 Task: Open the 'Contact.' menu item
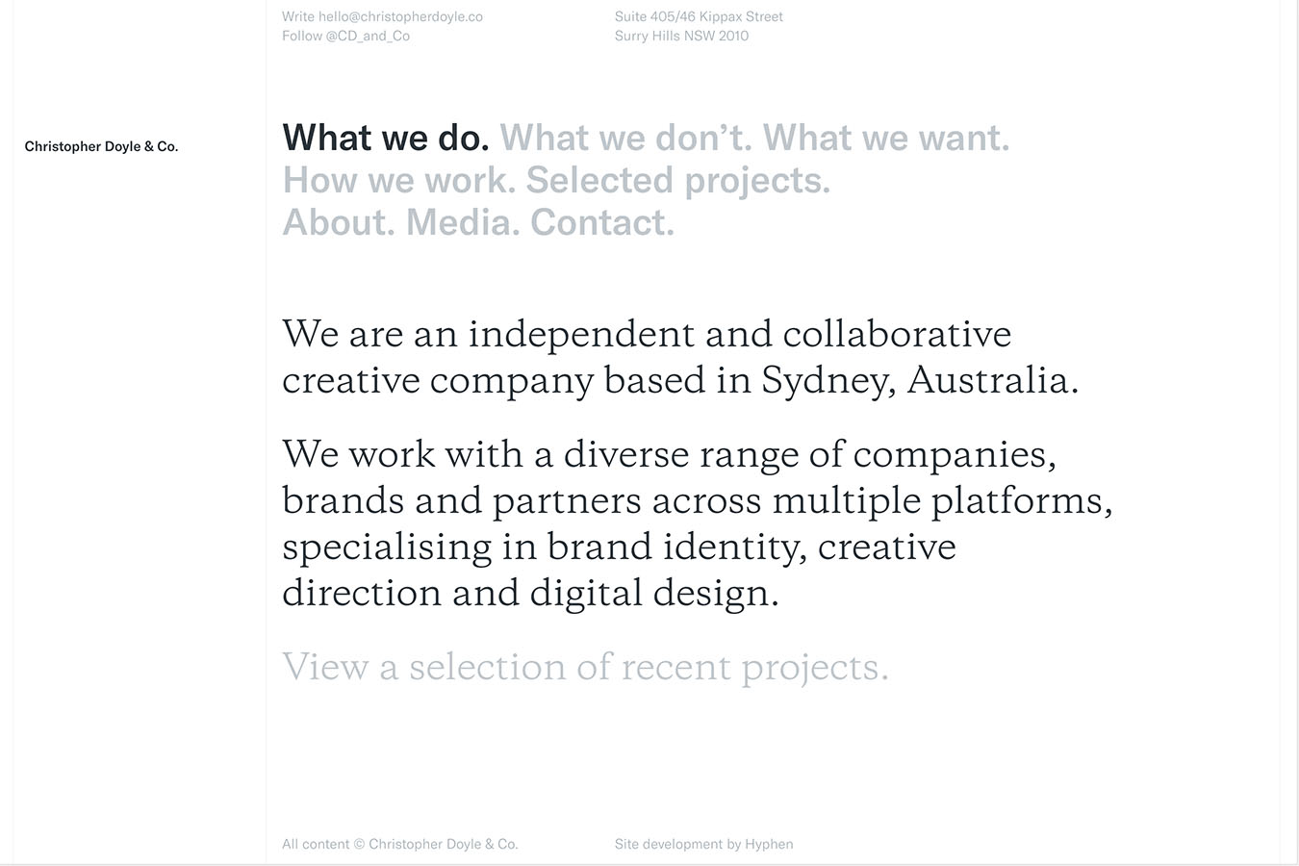pos(602,222)
